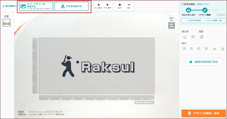The height and width of the screenshot is (119, 227).
Task: Zoom in with 拡大 plus button
Action: click(120, 6)
